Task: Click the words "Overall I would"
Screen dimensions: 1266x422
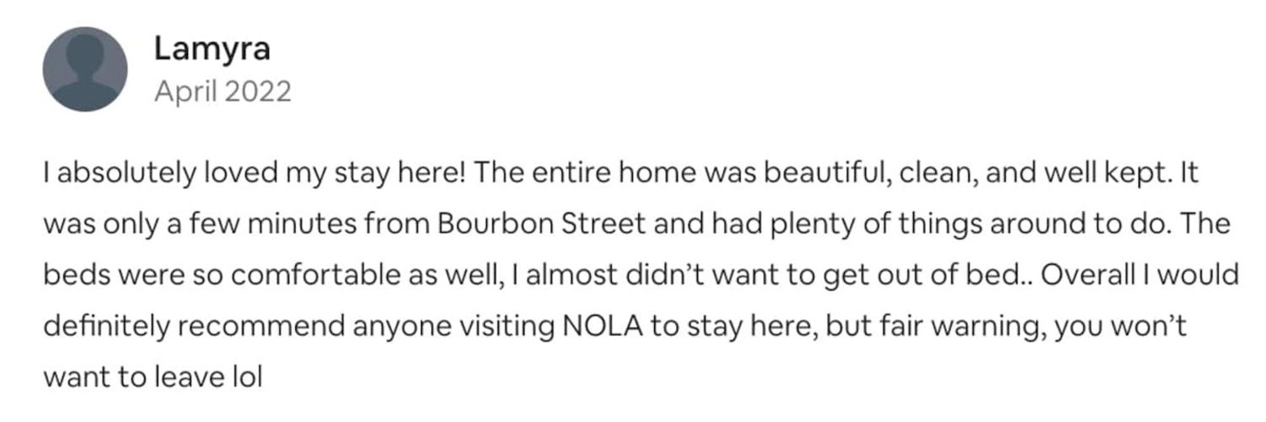Action: point(1139,275)
